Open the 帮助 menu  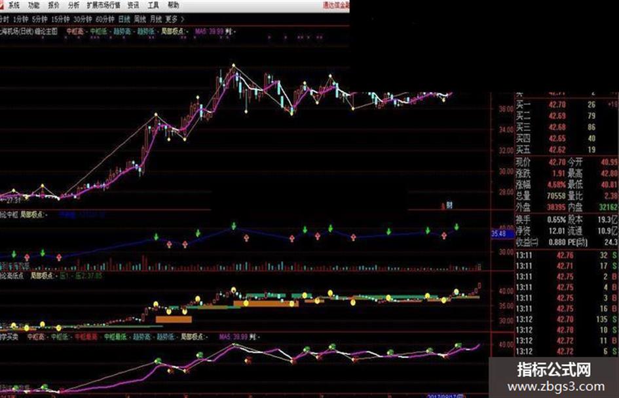[174, 5]
